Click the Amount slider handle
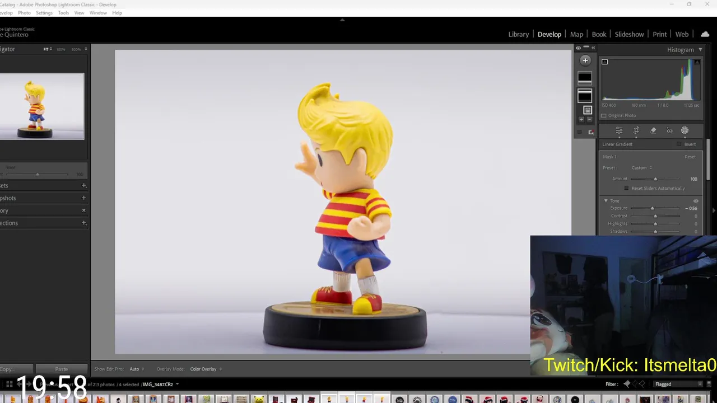Image resolution: width=717 pixels, height=403 pixels. 655,179
